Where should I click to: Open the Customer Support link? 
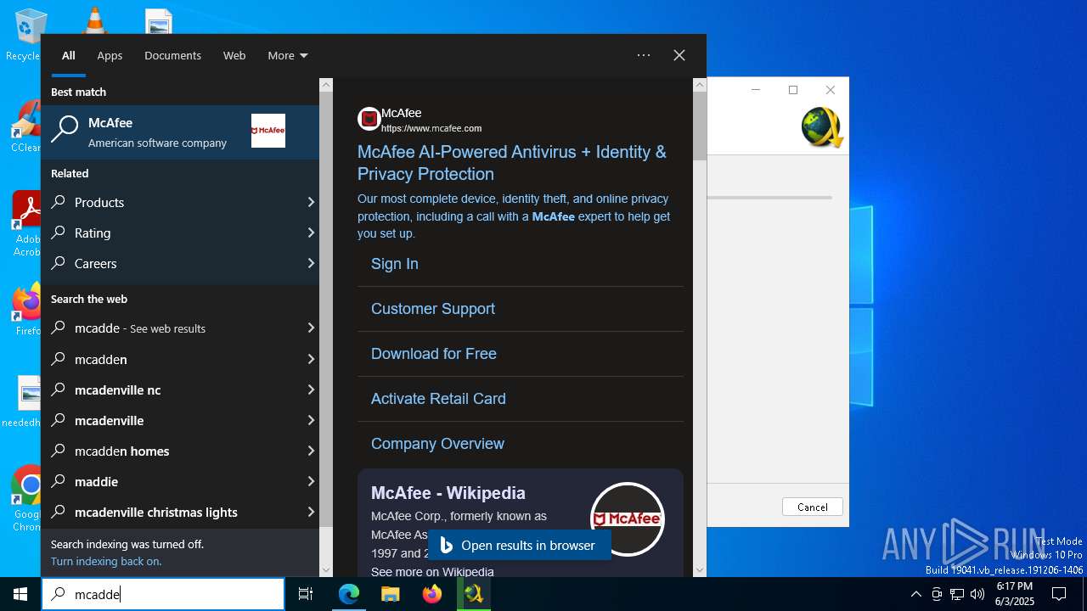(x=433, y=309)
